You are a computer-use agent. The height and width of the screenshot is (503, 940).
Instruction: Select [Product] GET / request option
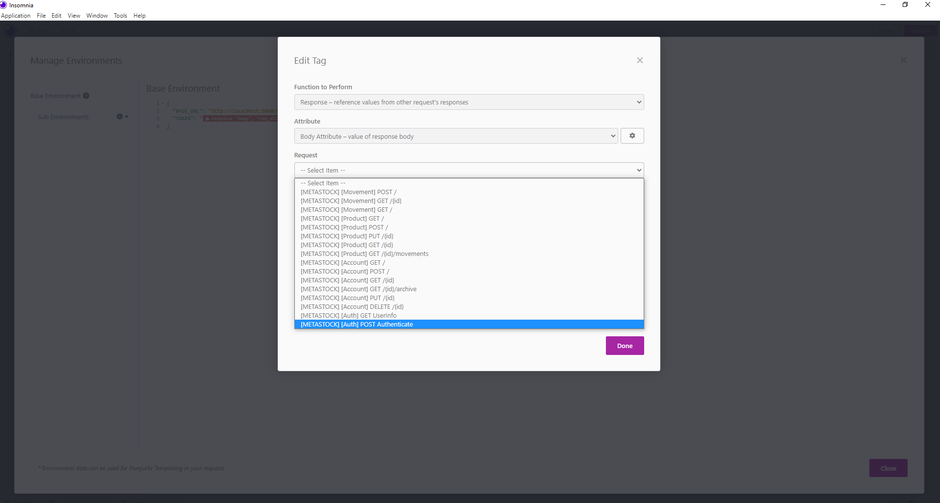(469, 219)
